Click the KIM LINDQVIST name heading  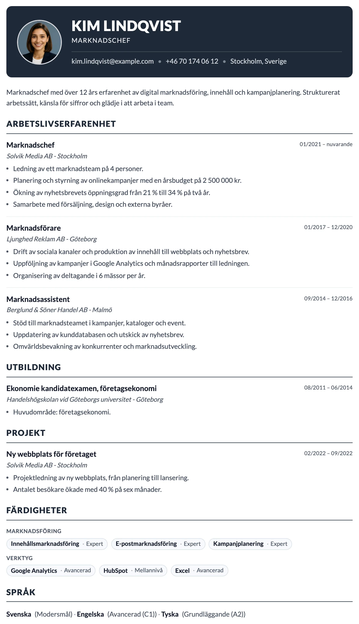(x=126, y=26)
